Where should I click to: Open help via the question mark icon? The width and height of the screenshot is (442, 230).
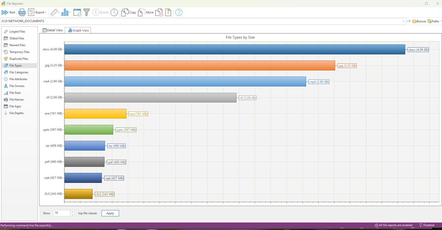point(179,12)
